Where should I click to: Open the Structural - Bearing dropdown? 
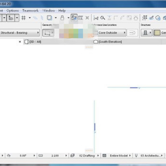(20, 33)
